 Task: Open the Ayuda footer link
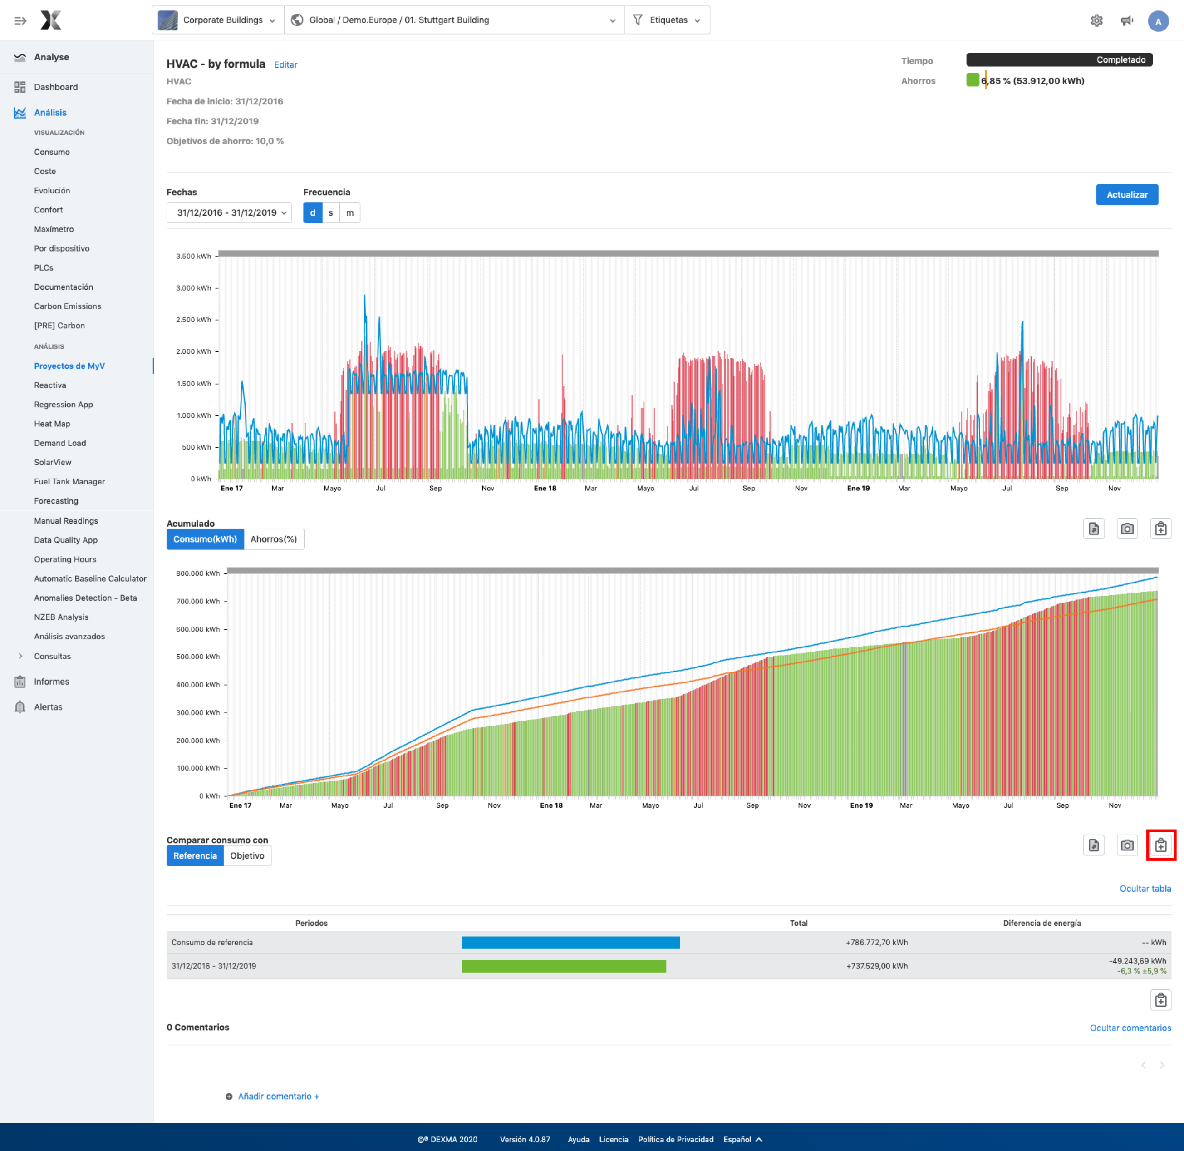578,1140
